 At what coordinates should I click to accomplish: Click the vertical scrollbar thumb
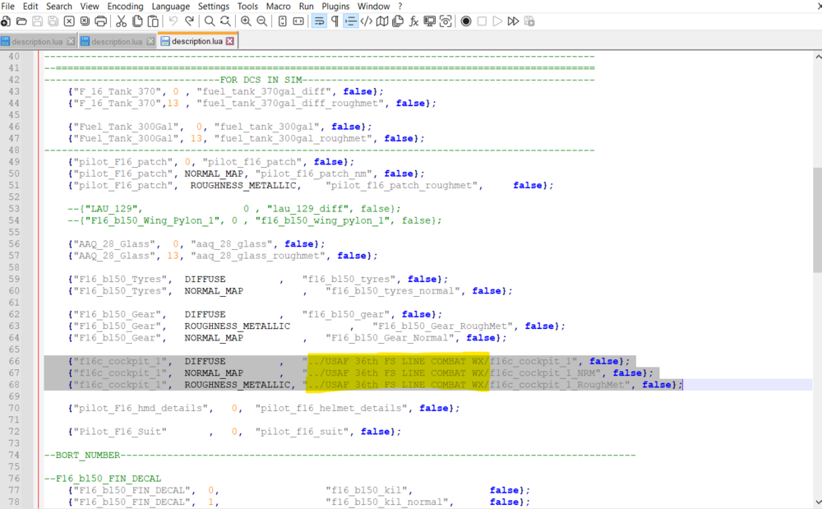[x=817, y=220]
